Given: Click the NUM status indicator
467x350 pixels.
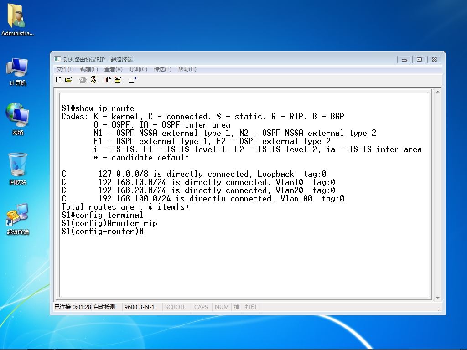Looking at the screenshot, I should [x=222, y=307].
